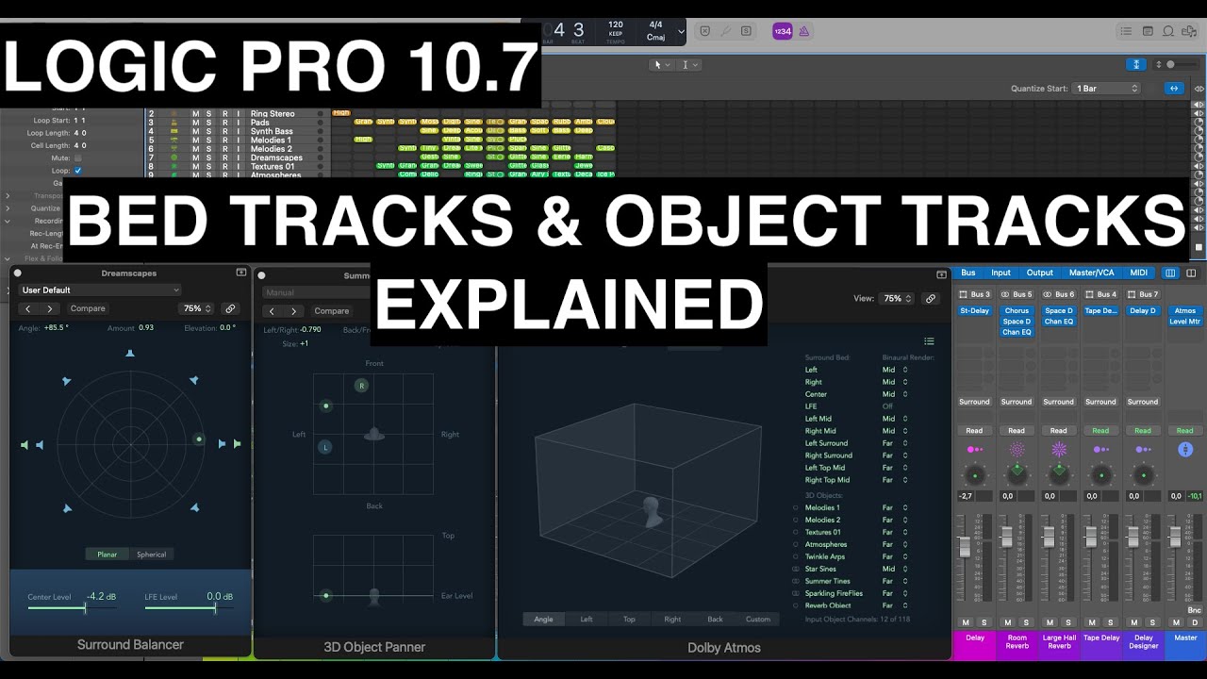Click the L puck in 3D Object Panner
This screenshot has width=1207, height=679.
pos(324,447)
